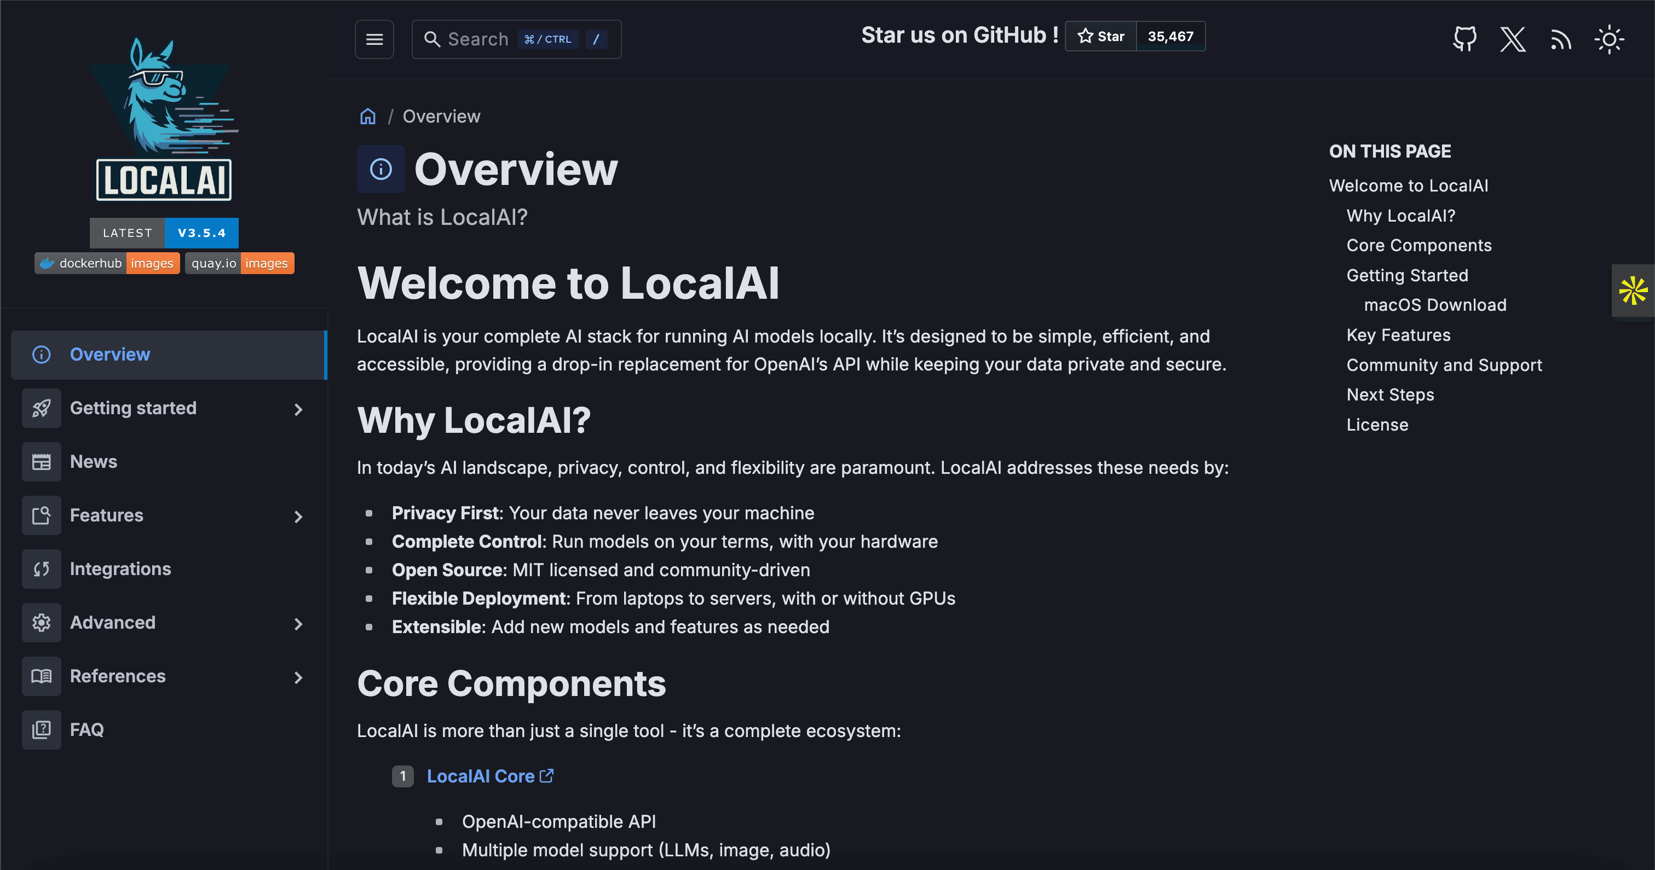
Task: Click the 'Multiple model support' bullet
Action: point(645,850)
